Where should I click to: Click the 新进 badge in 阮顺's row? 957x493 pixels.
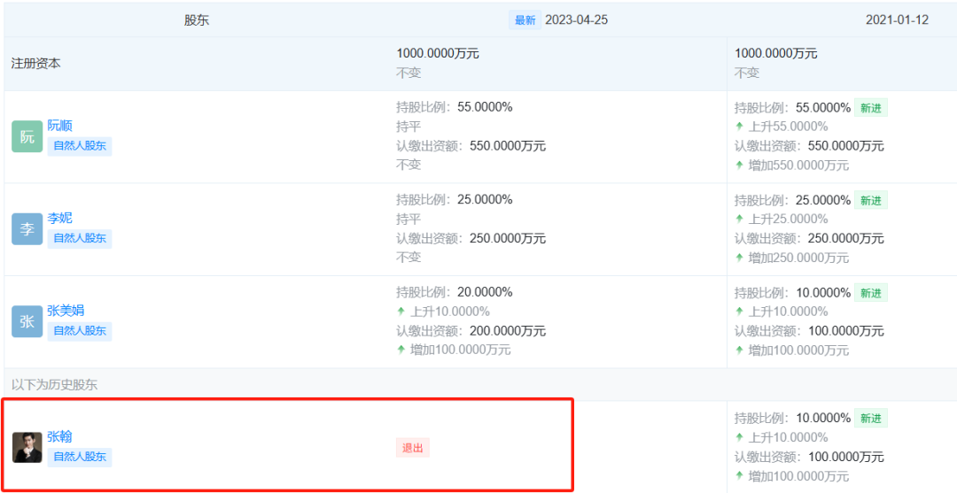[x=870, y=108]
